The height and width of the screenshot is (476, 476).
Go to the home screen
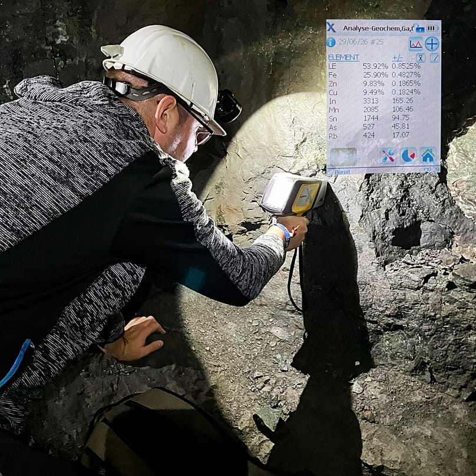[x=428, y=156]
